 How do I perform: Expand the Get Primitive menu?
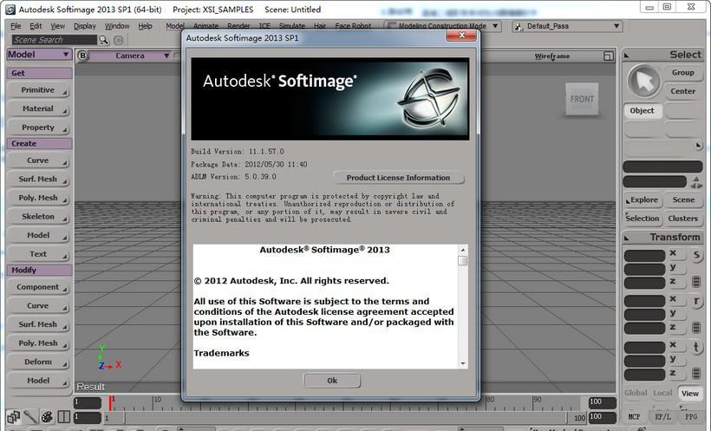[x=39, y=90]
